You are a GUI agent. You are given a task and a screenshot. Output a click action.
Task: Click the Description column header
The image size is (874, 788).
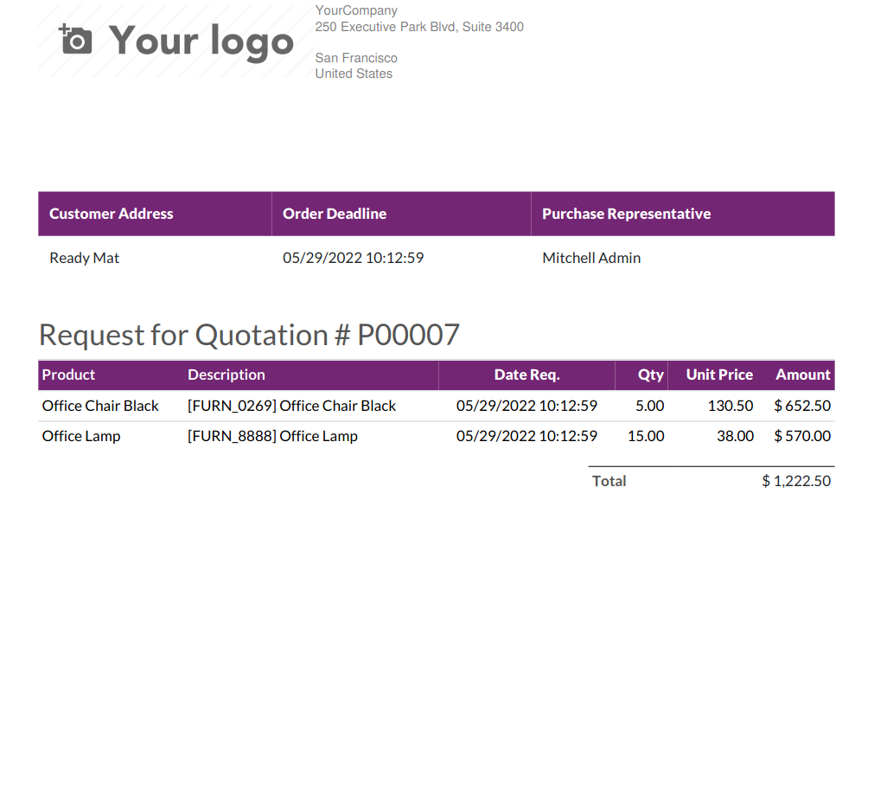[226, 375]
